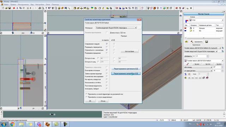This screenshot has height=127, width=226.
Task: Click the Добавить button in right panel
Action: (188, 56)
